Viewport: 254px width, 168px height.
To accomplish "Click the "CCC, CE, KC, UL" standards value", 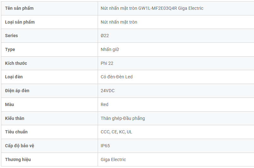I will click(116, 132).
